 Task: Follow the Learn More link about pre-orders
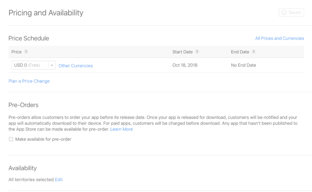121,129
